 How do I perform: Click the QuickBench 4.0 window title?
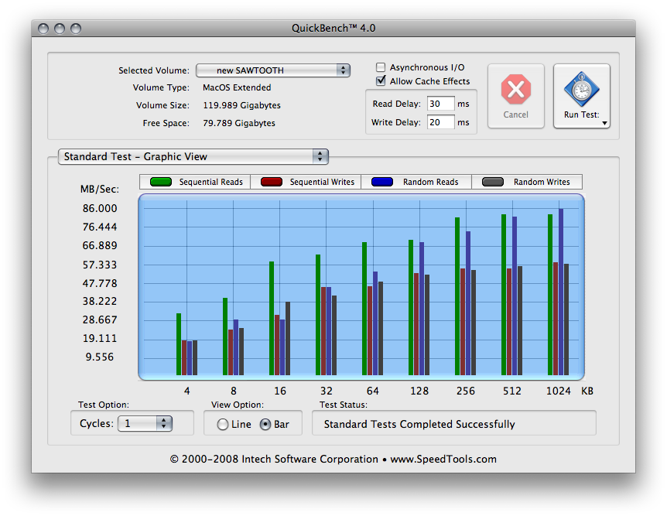333,28
